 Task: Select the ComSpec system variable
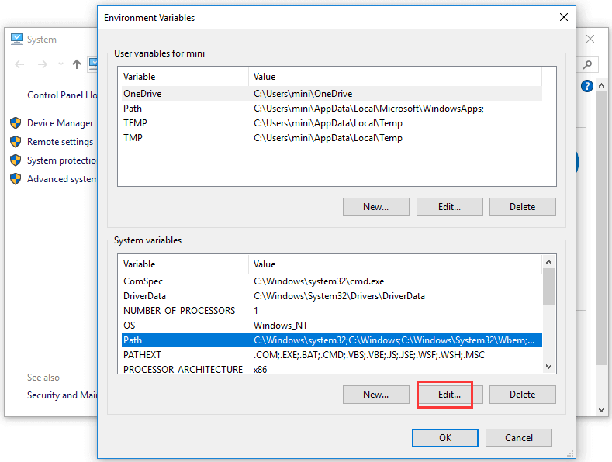point(332,281)
